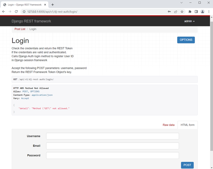Click the Login page heading

point(20,41)
